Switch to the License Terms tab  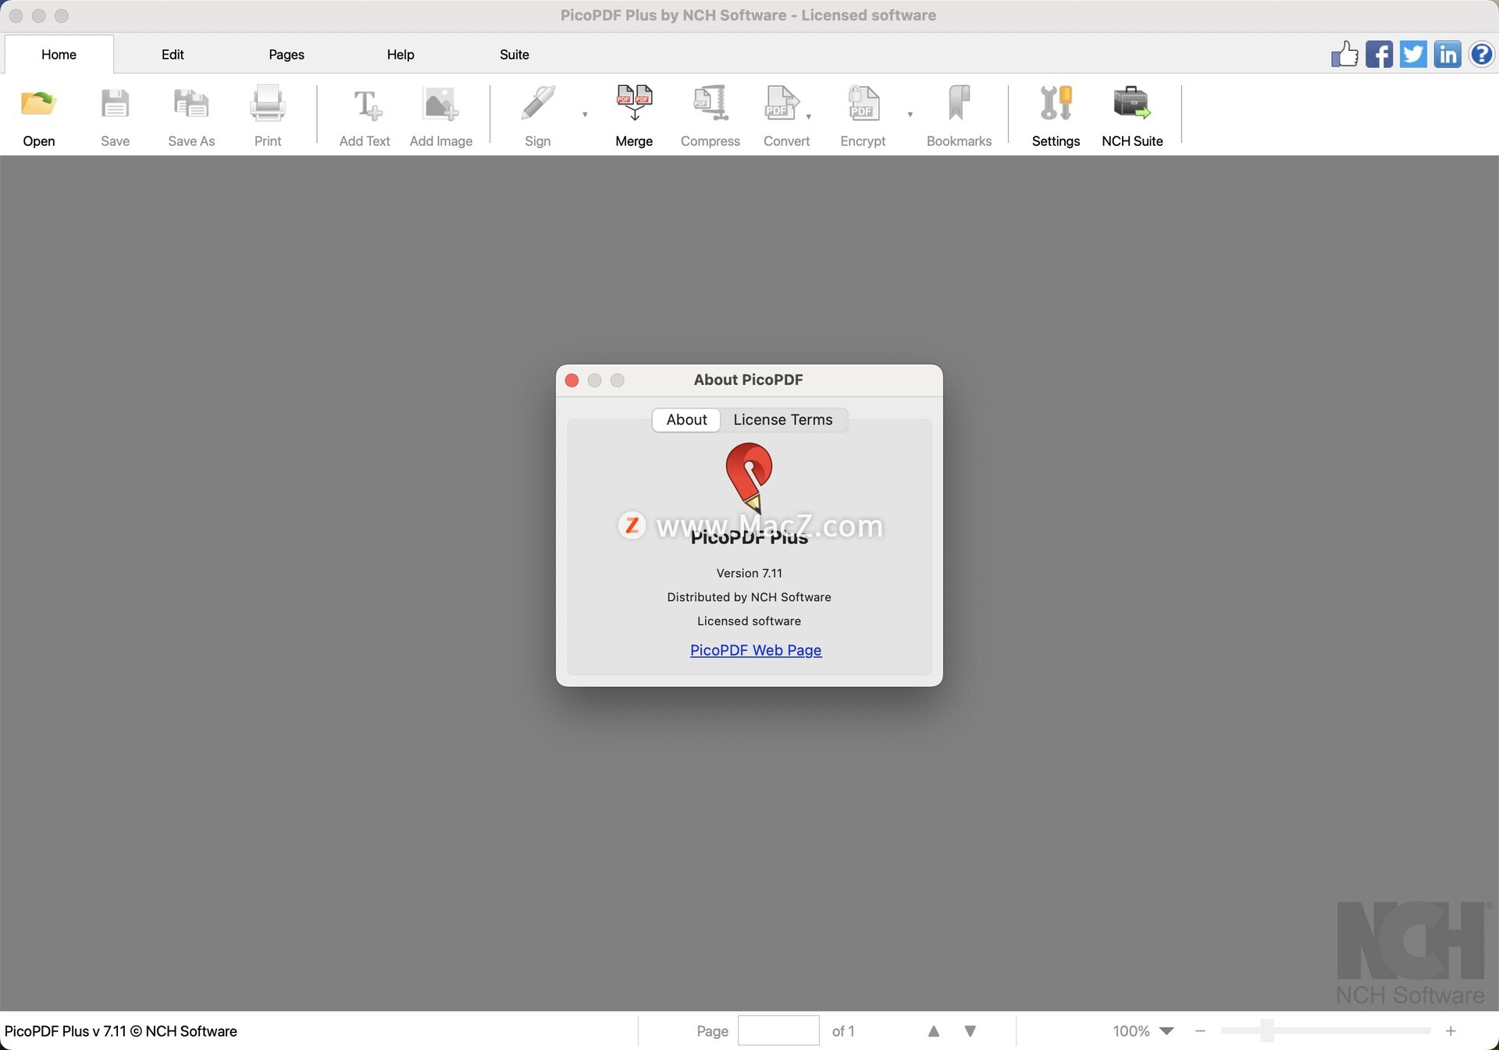point(782,420)
